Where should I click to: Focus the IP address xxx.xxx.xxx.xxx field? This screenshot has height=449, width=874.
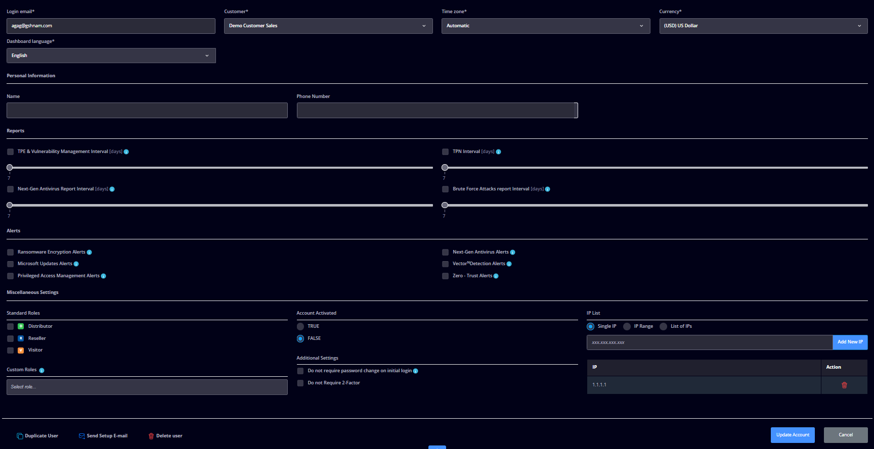(710, 342)
